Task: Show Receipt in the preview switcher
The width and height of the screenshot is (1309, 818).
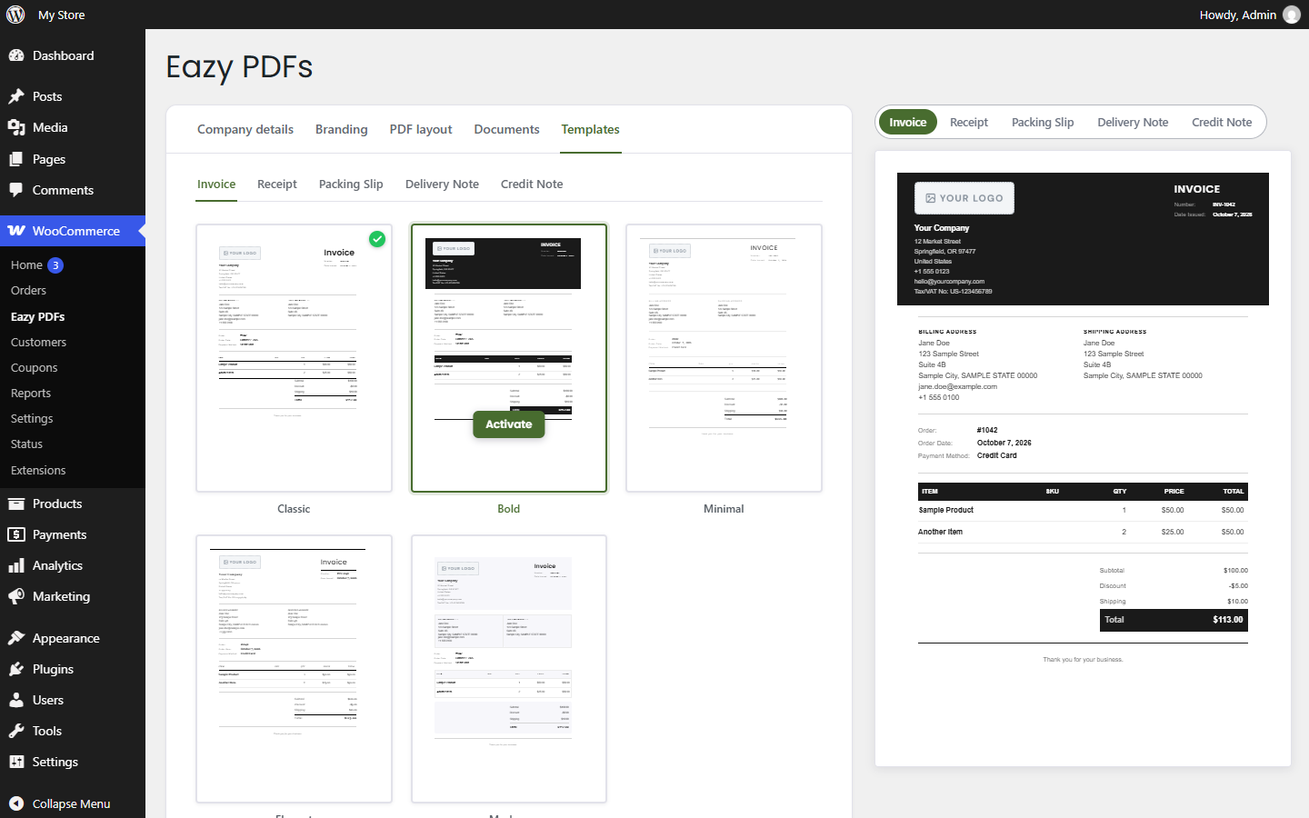Action: coord(969,122)
